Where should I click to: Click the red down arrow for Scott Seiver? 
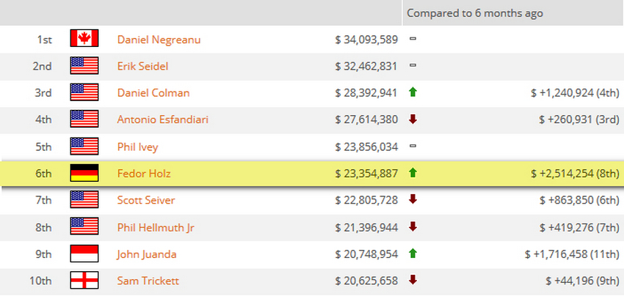(x=413, y=200)
